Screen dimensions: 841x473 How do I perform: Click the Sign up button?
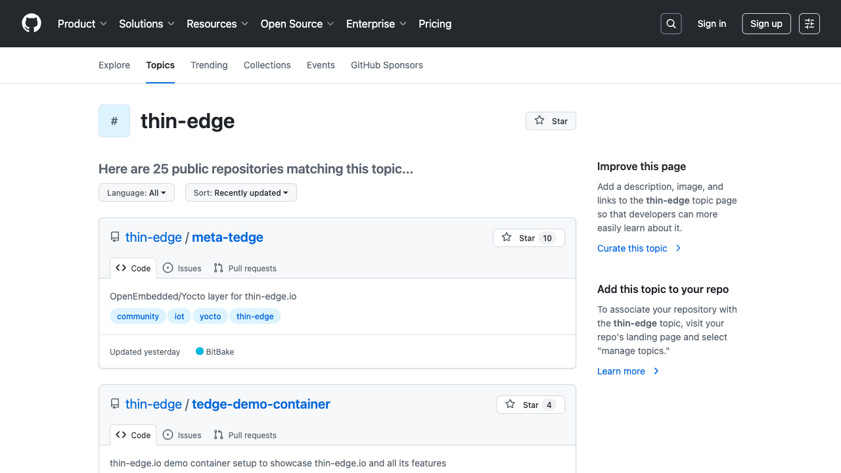tap(766, 24)
